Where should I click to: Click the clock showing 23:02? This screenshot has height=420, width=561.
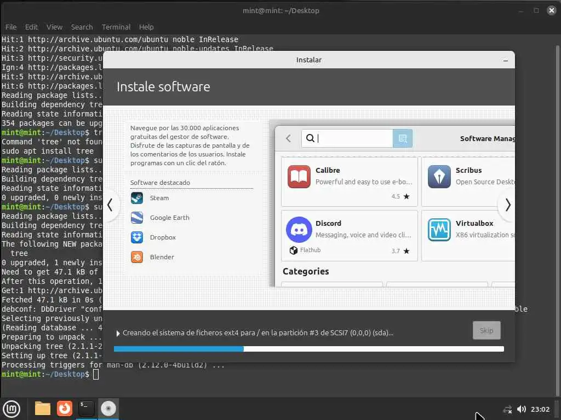[x=540, y=409]
